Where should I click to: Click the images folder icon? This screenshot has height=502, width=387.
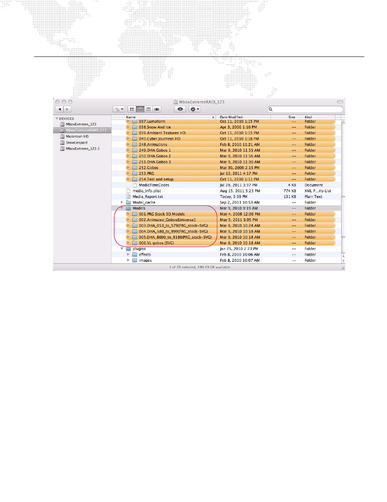[x=135, y=260]
